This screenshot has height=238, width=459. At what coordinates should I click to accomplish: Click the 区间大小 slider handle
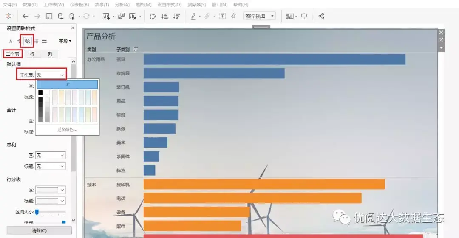click(x=37, y=212)
